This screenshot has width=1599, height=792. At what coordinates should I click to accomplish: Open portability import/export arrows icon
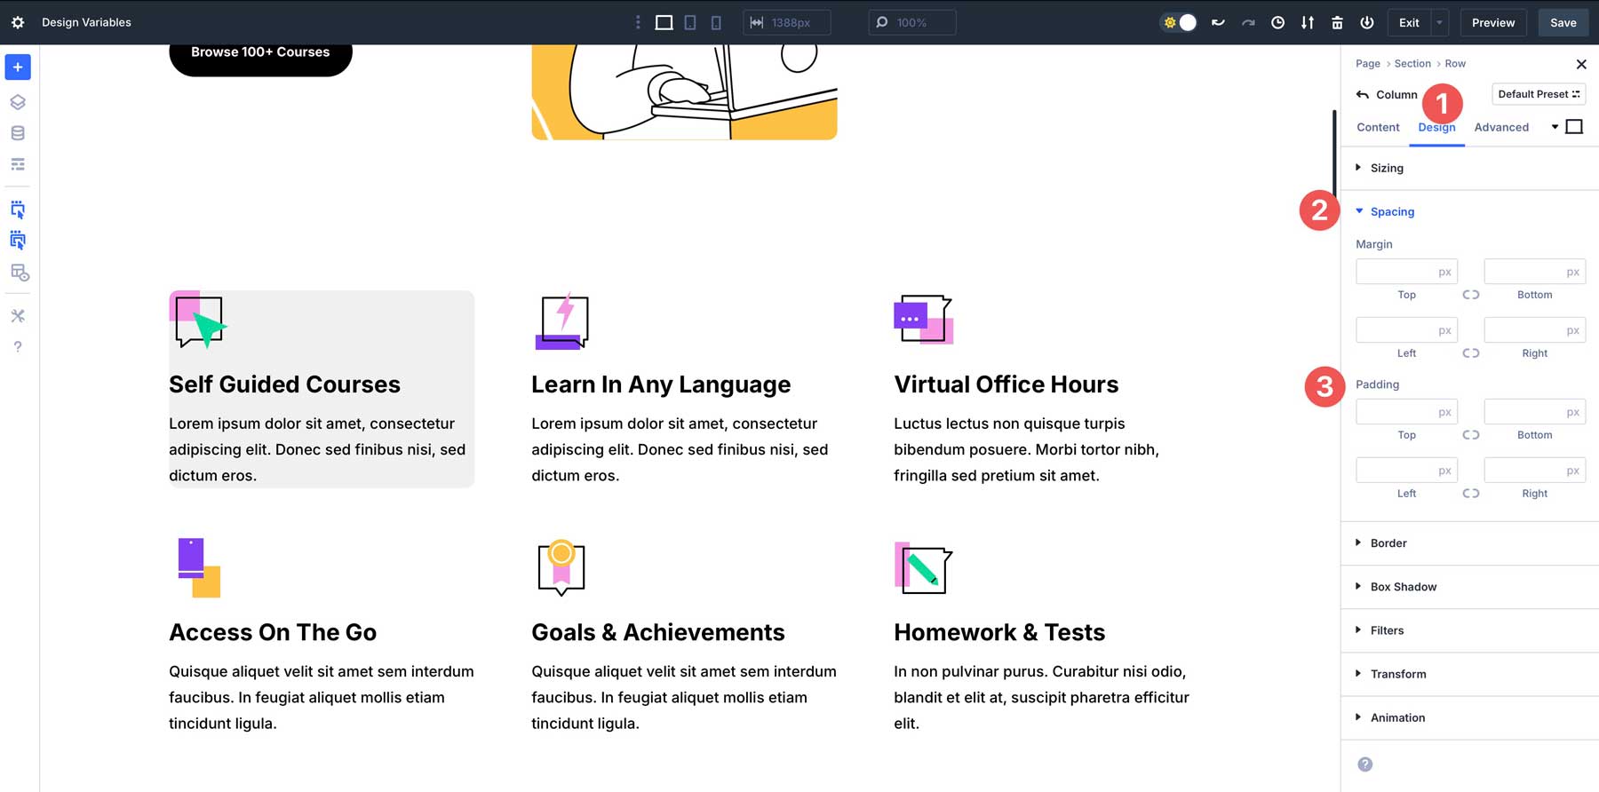(x=1308, y=23)
